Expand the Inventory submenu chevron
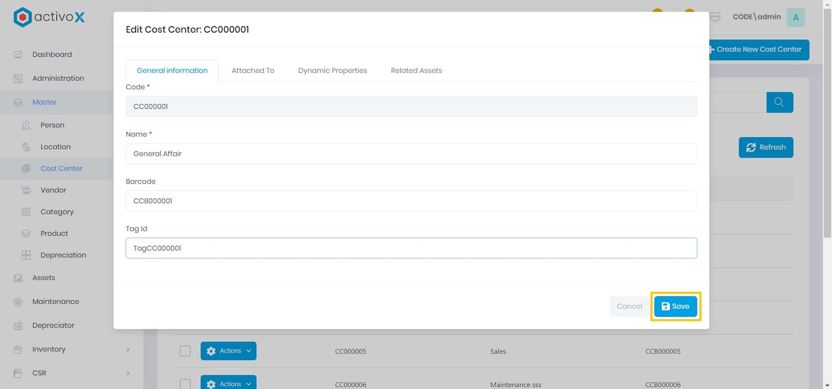The width and height of the screenshot is (832, 389). [x=128, y=349]
